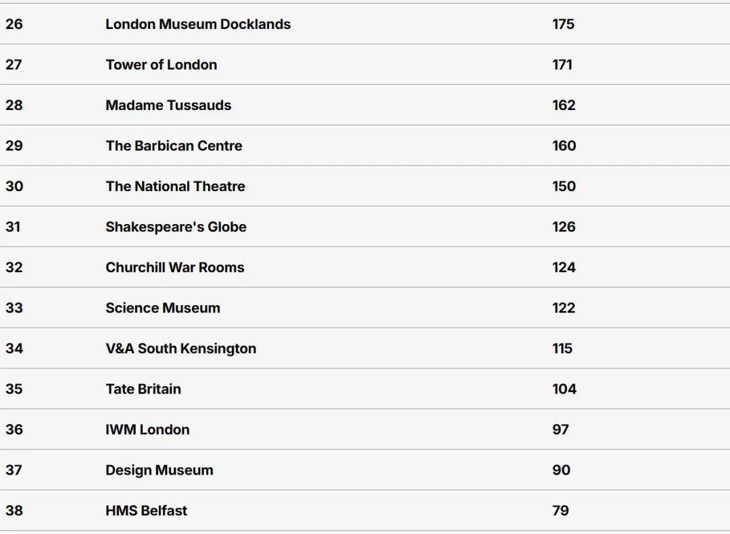Click Design Museum name
Screen dimensions: 730x534
[160, 471]
